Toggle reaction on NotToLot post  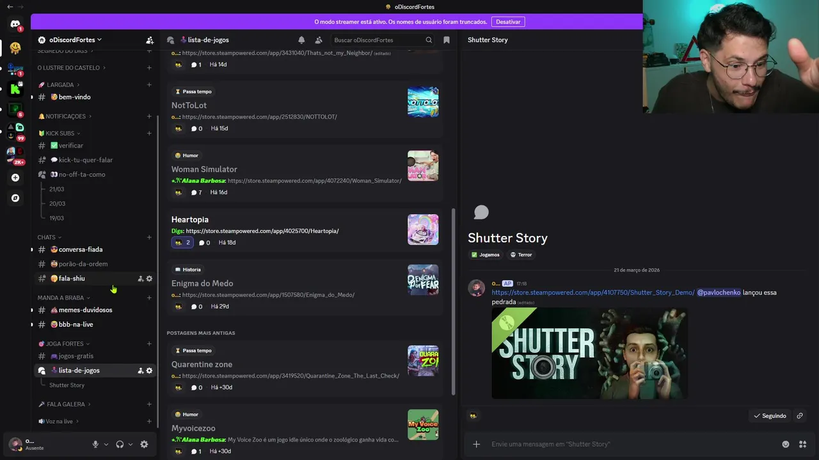[178, 128]
